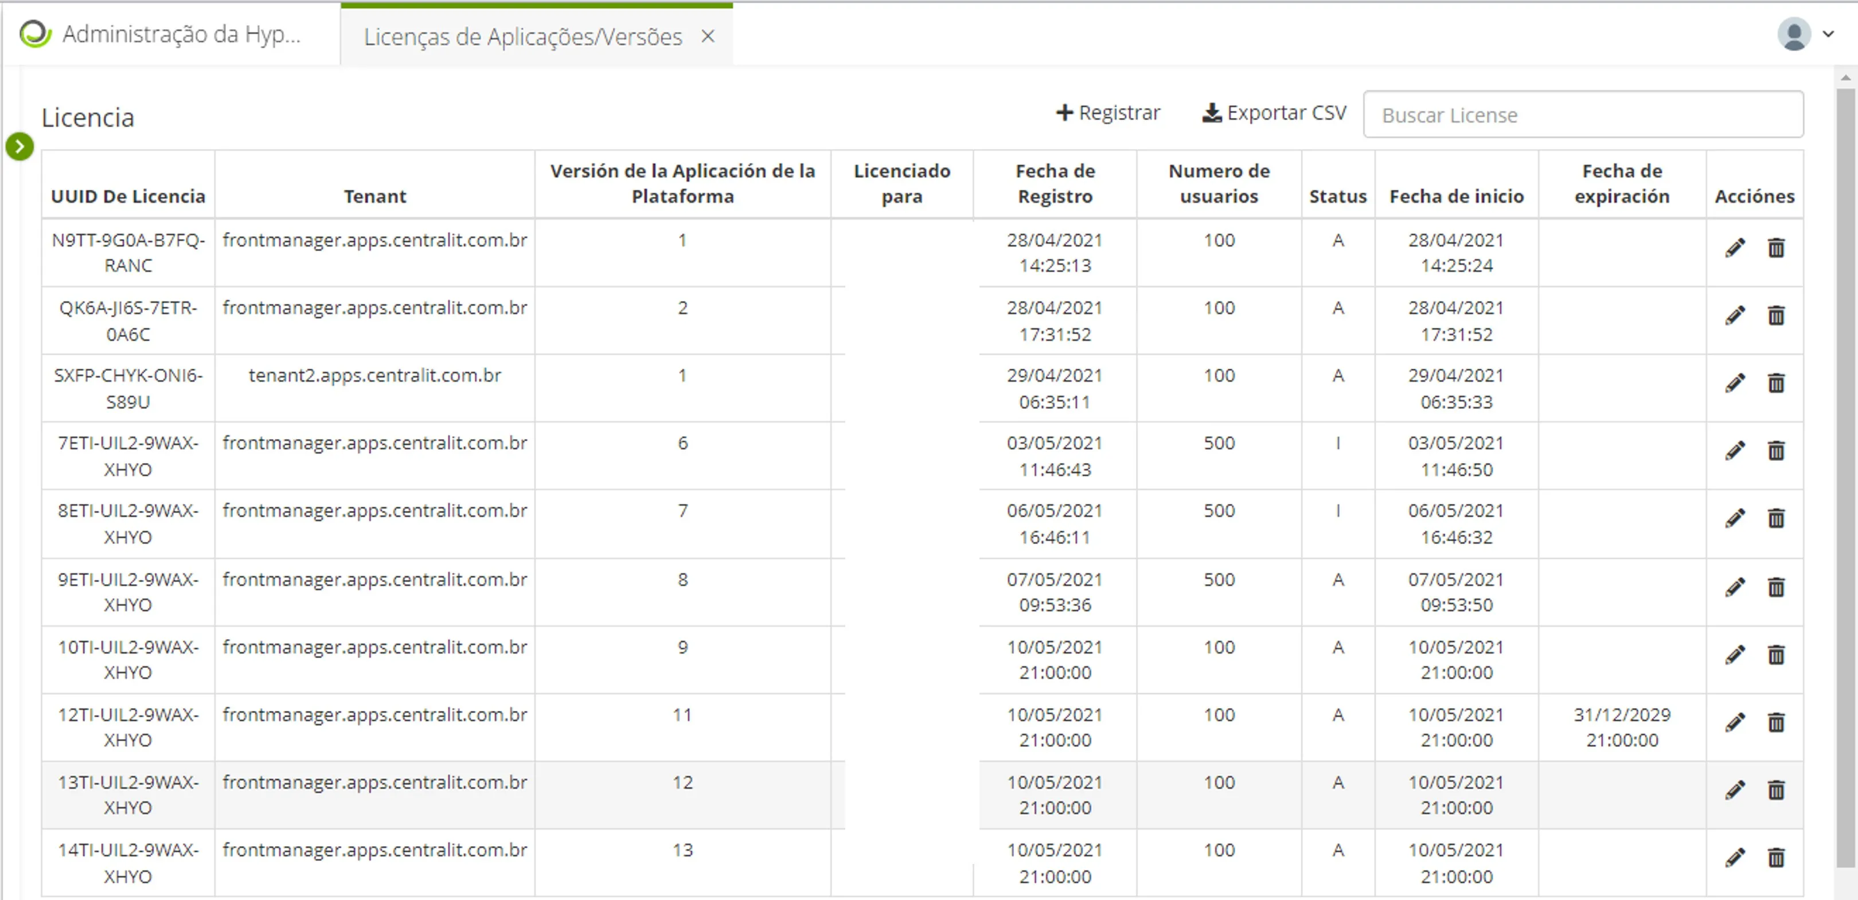Edit license 8ETI-UIL2-9WAX-XHYO
This screenshot has height=900, width=1858.
pyautogui.click(x=1735, y=519)
